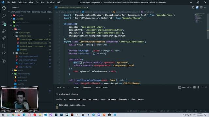
Task: Switch to the Debug Console tab
Action: pyautogui.click(x=102, y=87)
